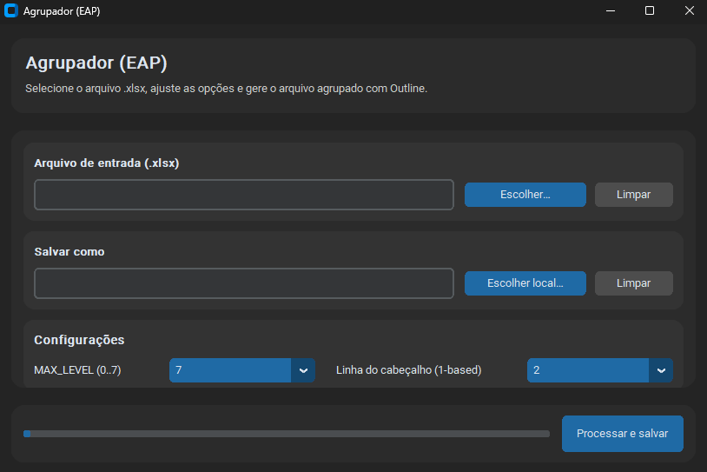Image resolution: width=707 pixels, height=472 pixels.
Task: Clear the Salvar como field with Limpar
Action: (633, 283)
